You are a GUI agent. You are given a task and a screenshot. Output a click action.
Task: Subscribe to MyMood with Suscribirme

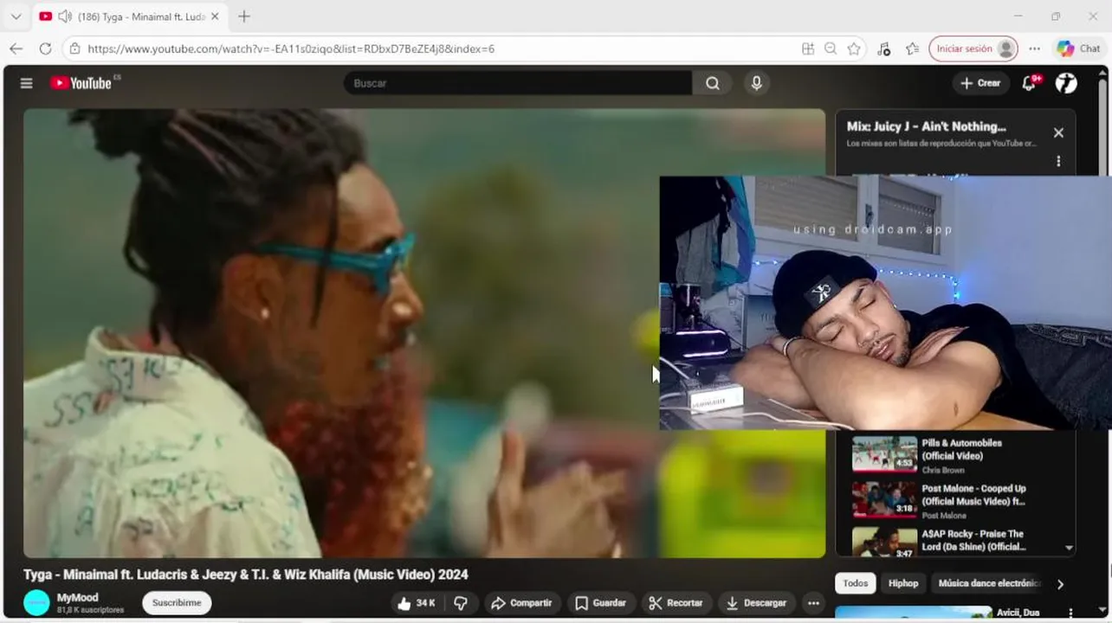[x=177, y=603]
